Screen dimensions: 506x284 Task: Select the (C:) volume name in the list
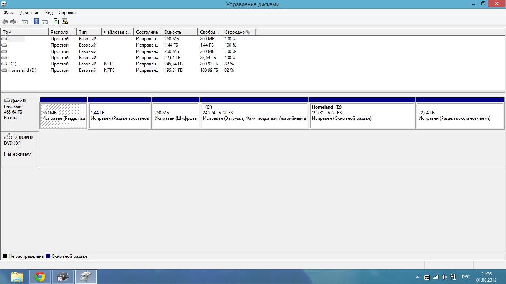(13, 64)
